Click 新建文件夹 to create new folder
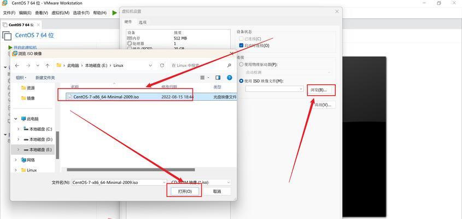This screenshot has width=462, height=219. [45, 78]
